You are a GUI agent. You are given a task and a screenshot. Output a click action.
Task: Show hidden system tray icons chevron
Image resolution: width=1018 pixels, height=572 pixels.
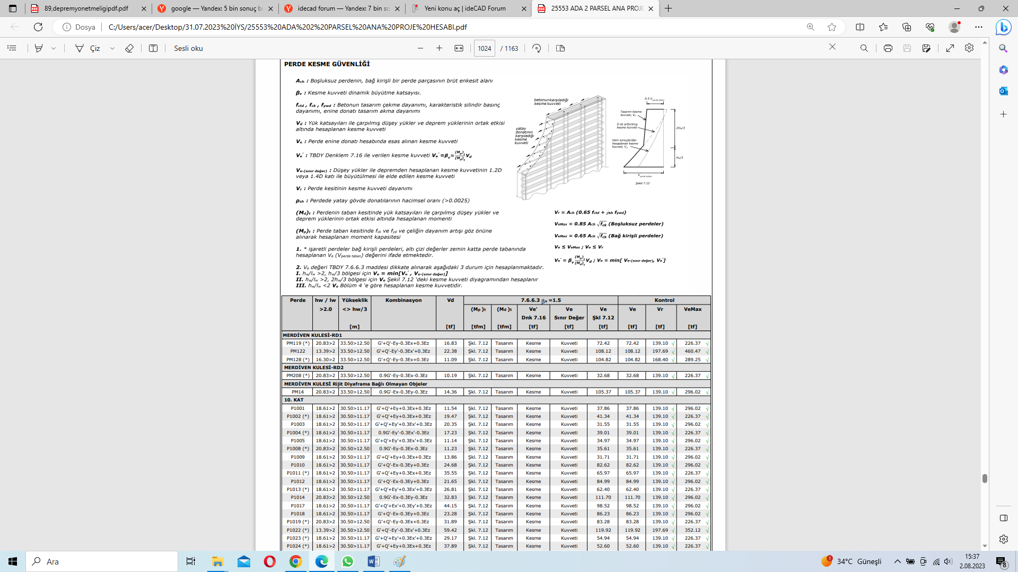[x=897, y=561]
